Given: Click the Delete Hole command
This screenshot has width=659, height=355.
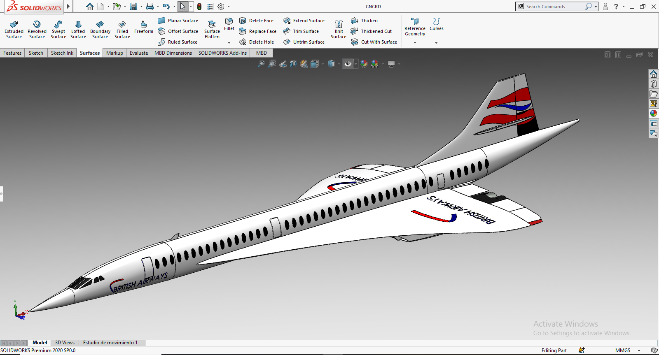Looking at the screenshot, I should coord(256,42).
